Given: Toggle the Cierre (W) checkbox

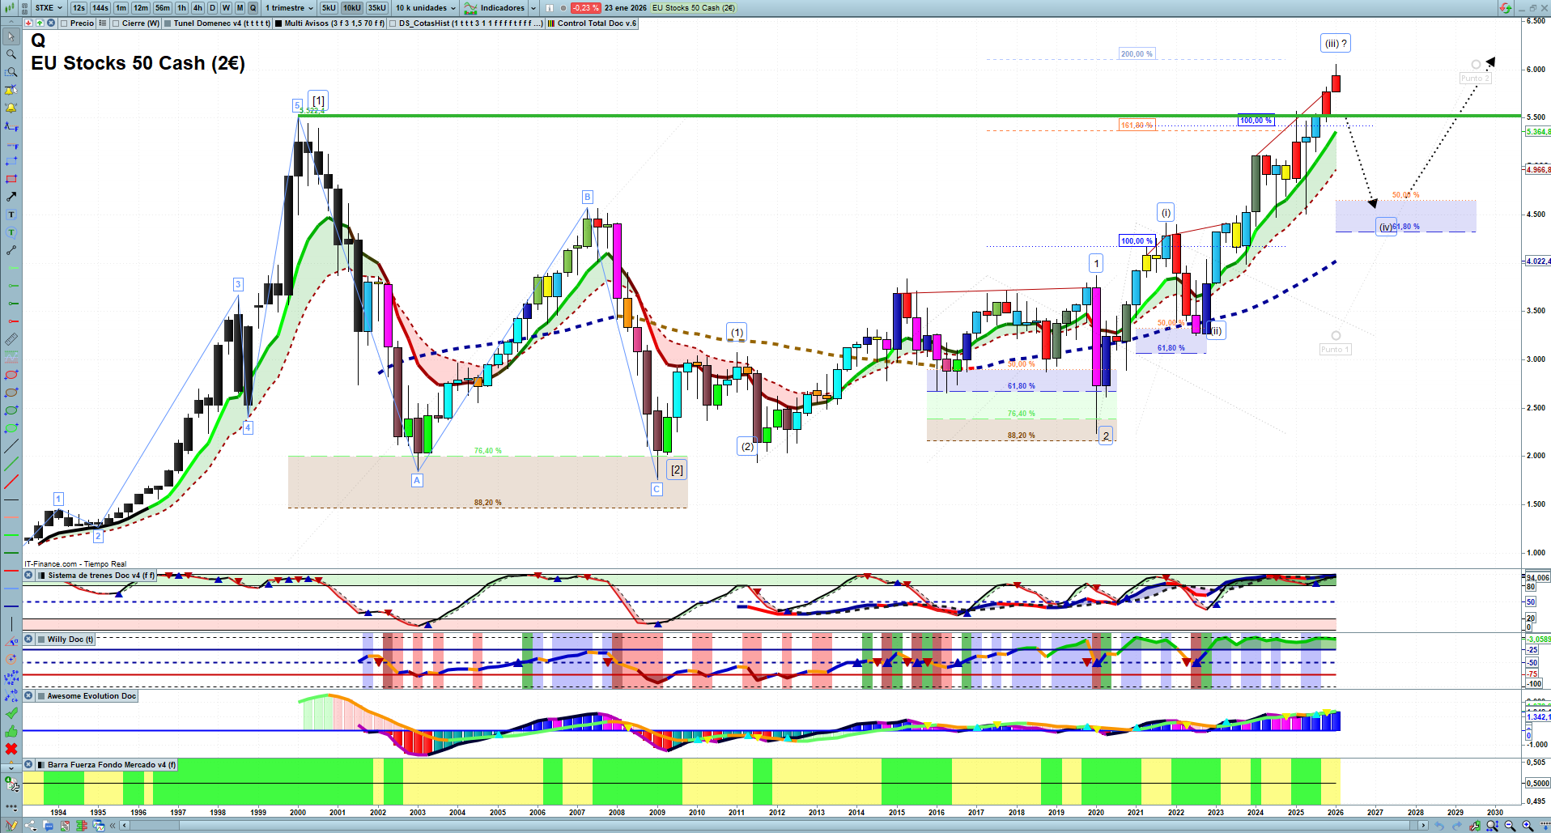Looking at the screenshot, I should [x=116, y=23].
